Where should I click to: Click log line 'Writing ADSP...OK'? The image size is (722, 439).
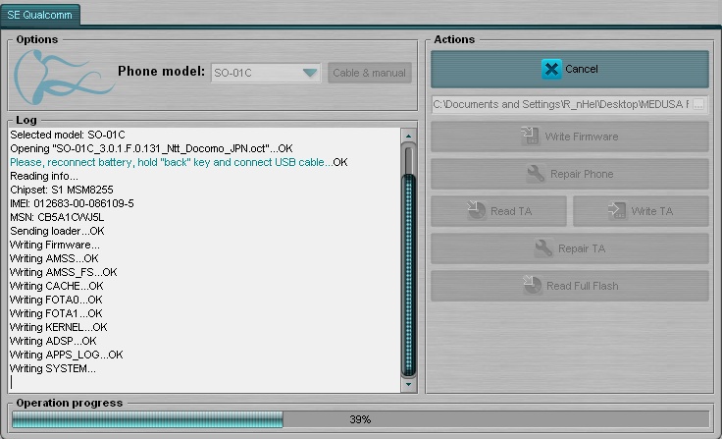[53, 341]
